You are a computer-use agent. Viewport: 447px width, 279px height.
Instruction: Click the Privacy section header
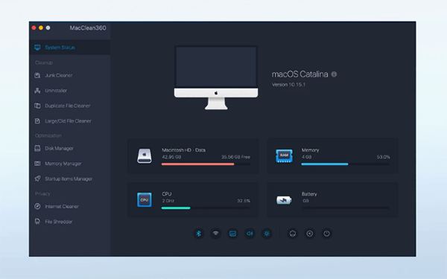point(42,193)
